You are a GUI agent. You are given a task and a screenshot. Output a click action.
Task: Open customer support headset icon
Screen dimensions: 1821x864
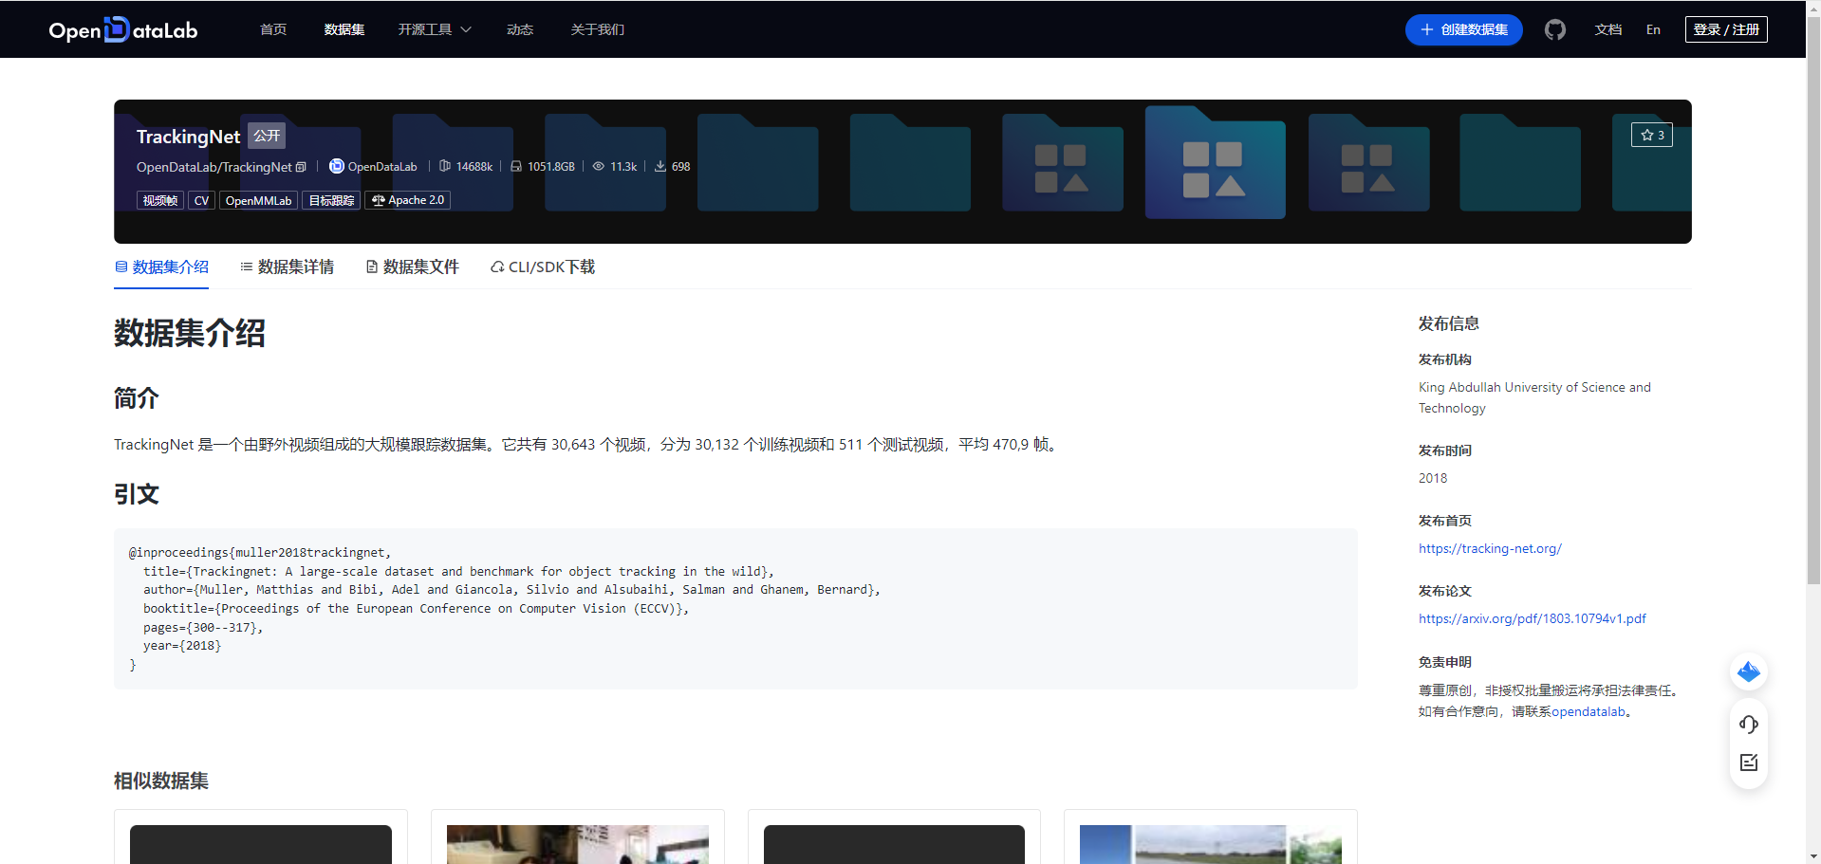[1748, 725]
